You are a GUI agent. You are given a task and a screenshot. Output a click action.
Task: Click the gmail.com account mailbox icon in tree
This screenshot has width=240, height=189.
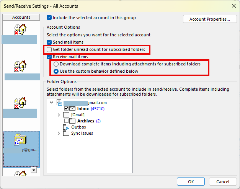coord(59,103)
